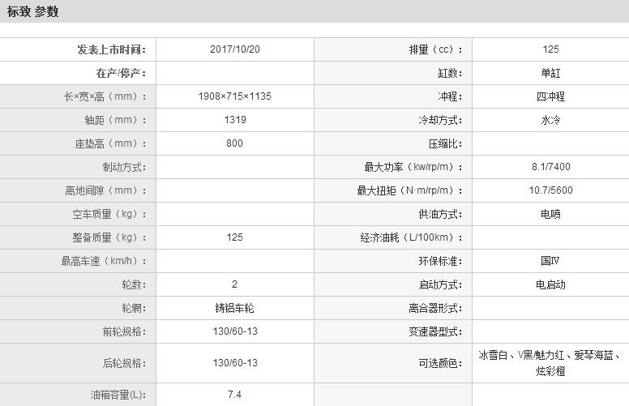Select the 铸铝车轮 wheel rim value
Screen dimensions: 629x406
click(234, 308)
